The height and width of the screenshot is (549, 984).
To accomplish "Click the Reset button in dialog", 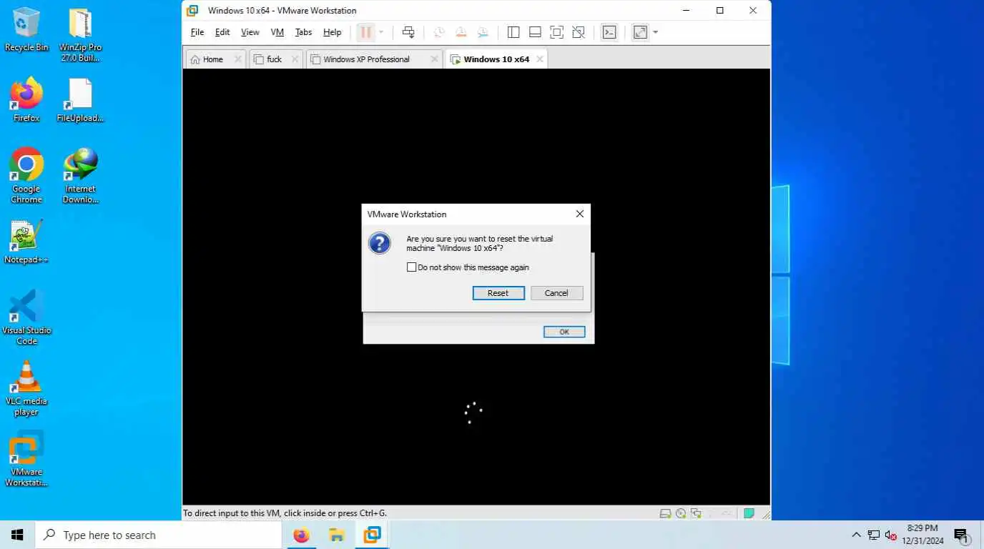I will point(498,293).
